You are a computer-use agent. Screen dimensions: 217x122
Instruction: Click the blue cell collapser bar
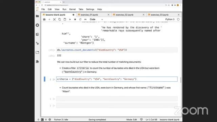pos(44,79)
